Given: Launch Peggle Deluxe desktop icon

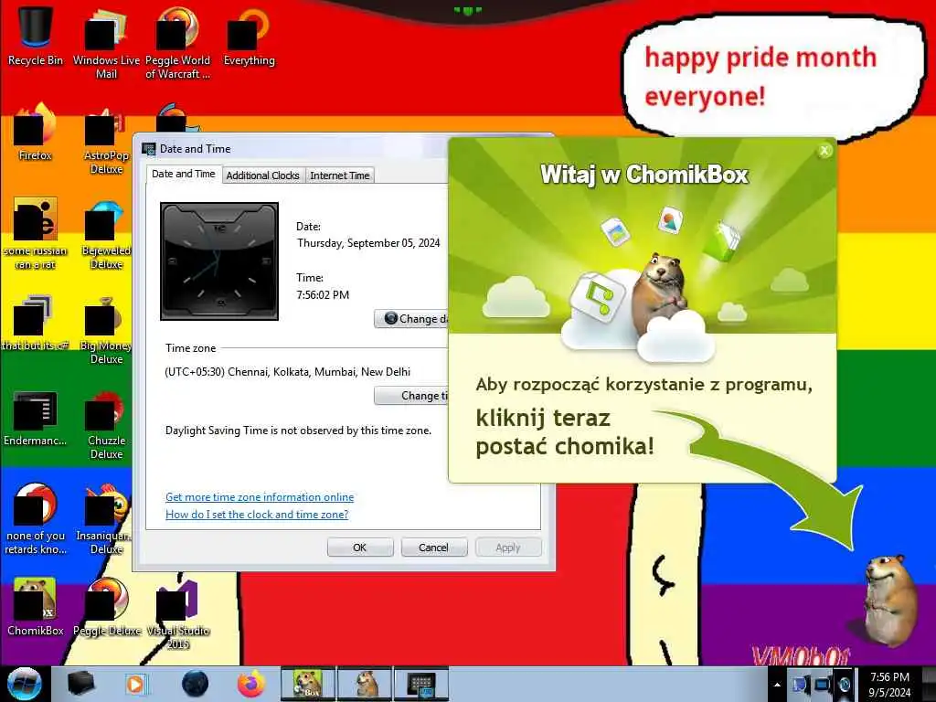Looking at the screenshot, I should 106,607.
